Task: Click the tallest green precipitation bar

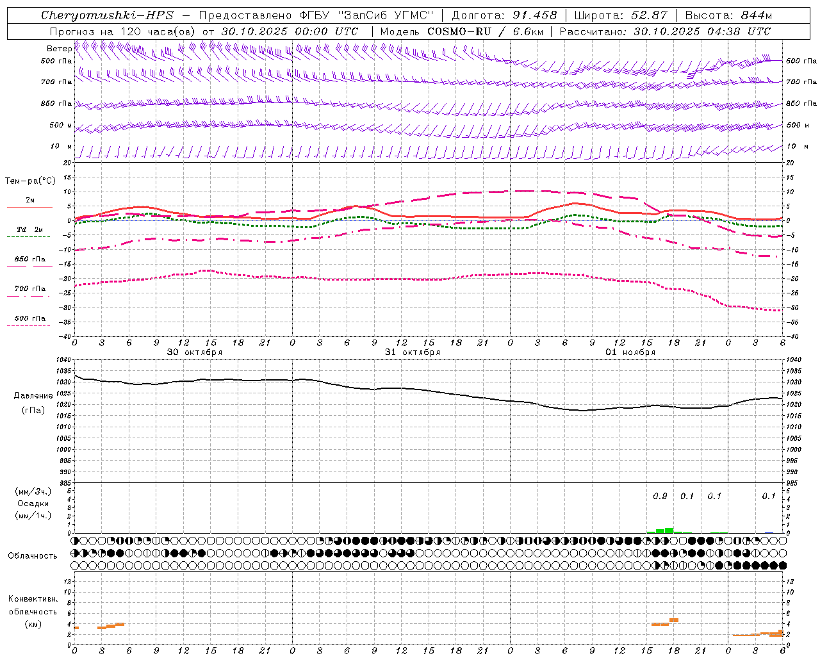Action: click(x=669, y=530)
